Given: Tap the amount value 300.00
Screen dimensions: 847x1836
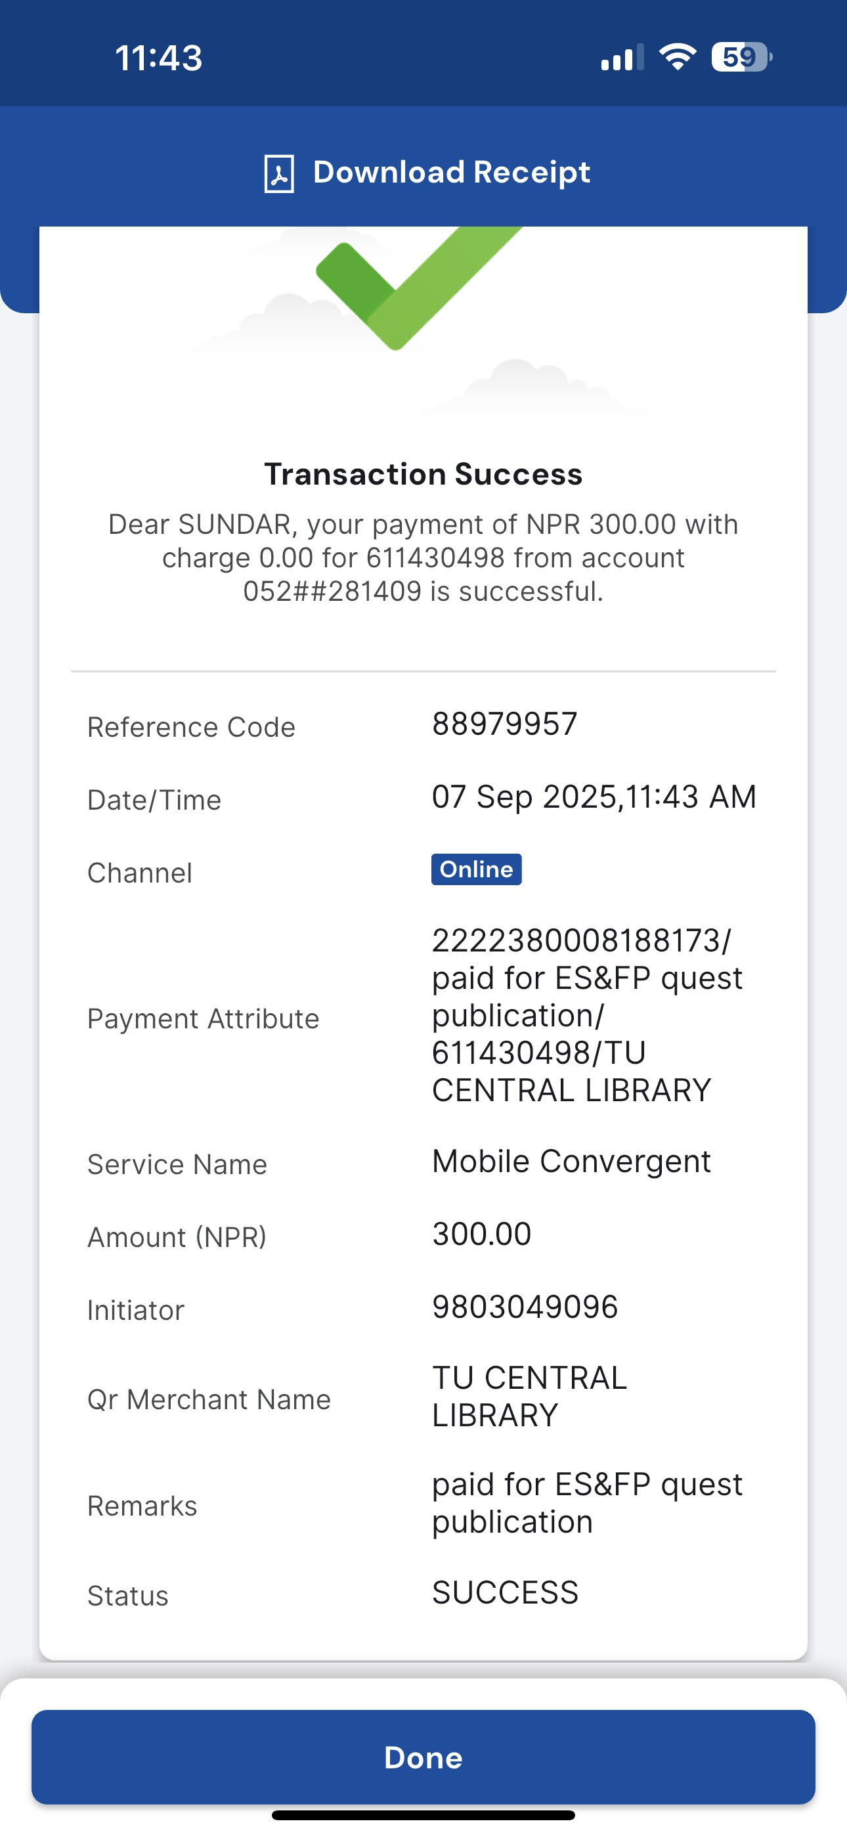Looking at the screenshot, I should click(481, 1234).
